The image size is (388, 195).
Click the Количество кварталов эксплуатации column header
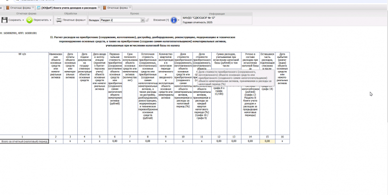166,93
